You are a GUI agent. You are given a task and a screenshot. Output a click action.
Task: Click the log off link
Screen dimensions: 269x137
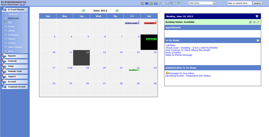tap(22, 5)
